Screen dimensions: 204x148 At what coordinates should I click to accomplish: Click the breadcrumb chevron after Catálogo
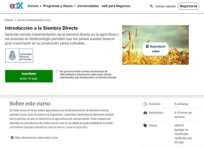[15, 20]
